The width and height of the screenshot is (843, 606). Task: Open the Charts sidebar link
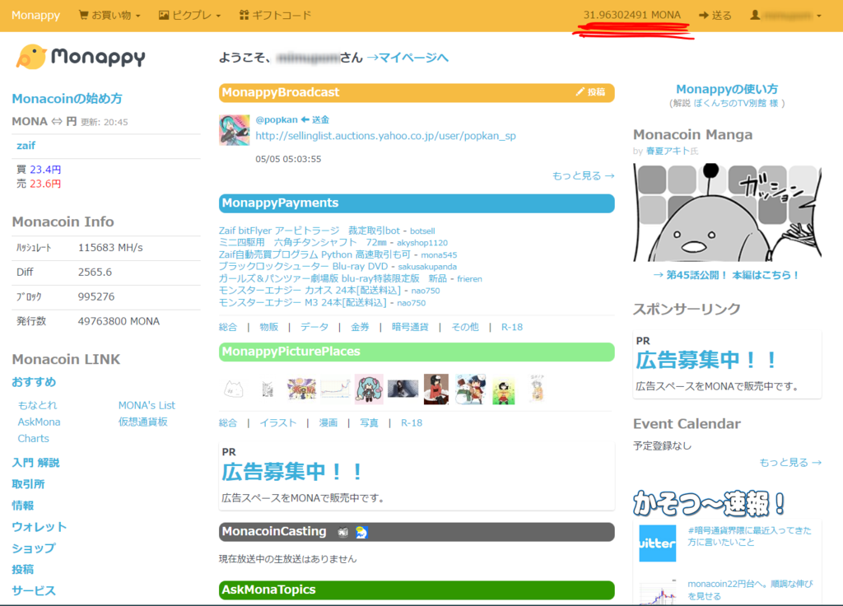click(x=33, y=439)
